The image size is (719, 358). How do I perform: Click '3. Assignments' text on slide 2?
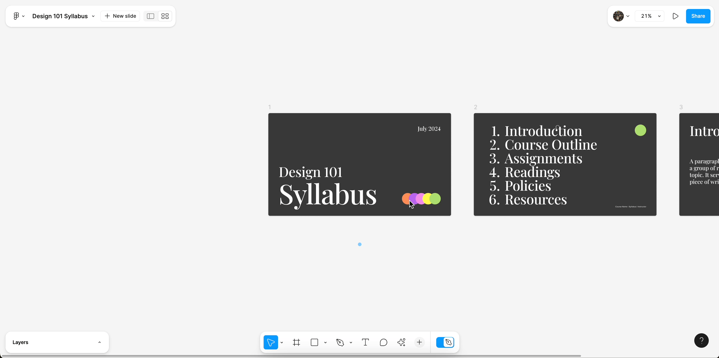[x=536, y=158]
